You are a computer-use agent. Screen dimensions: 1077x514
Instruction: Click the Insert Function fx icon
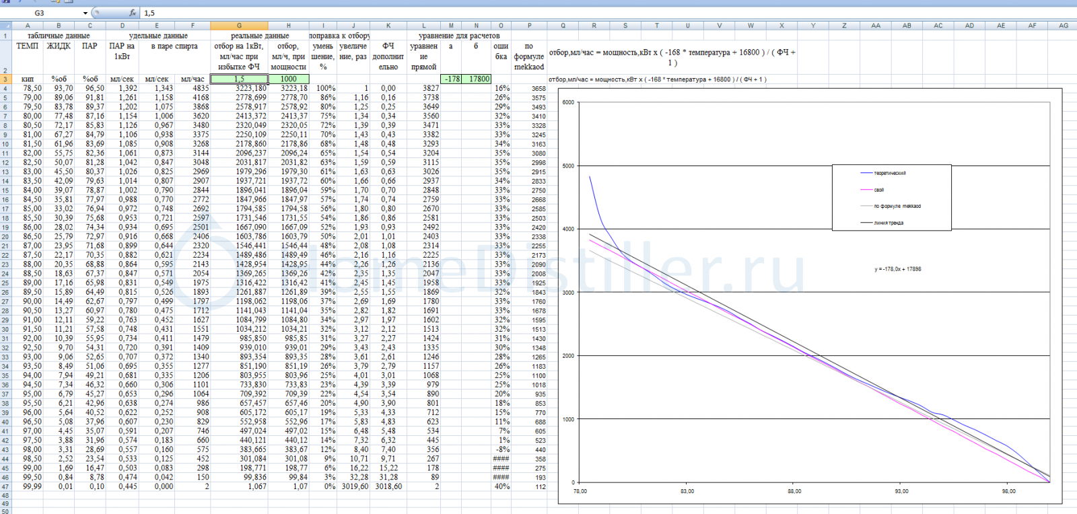click(x=133, y=13)
